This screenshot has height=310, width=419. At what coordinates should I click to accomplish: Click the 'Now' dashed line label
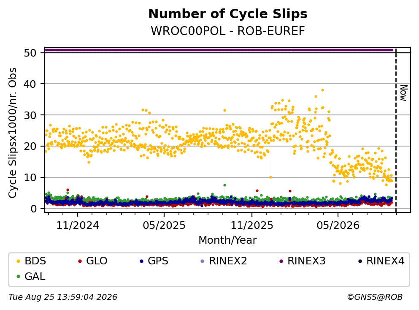pos(403,93)
